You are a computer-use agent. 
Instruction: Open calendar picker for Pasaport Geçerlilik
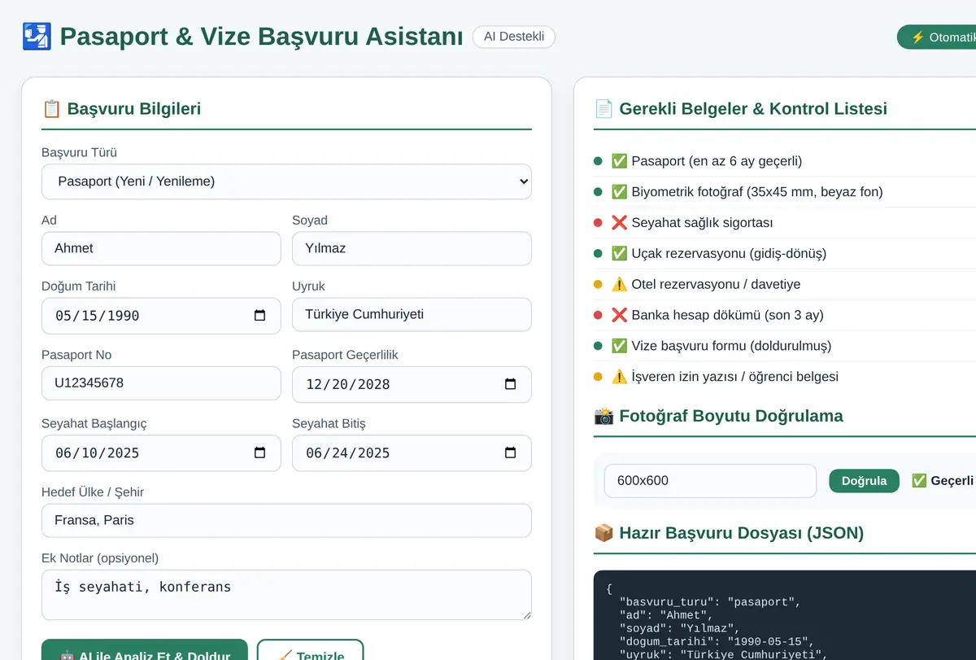pos(511,384)
